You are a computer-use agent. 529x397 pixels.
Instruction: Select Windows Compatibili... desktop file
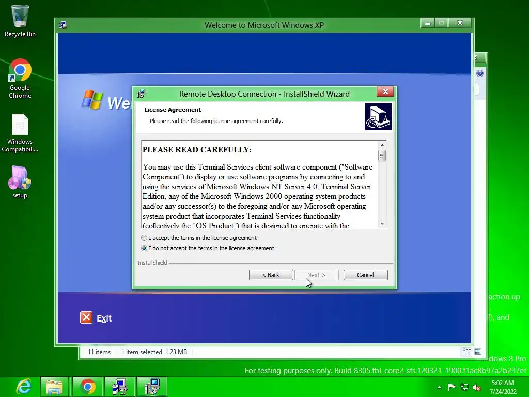[x=20, y=133]
